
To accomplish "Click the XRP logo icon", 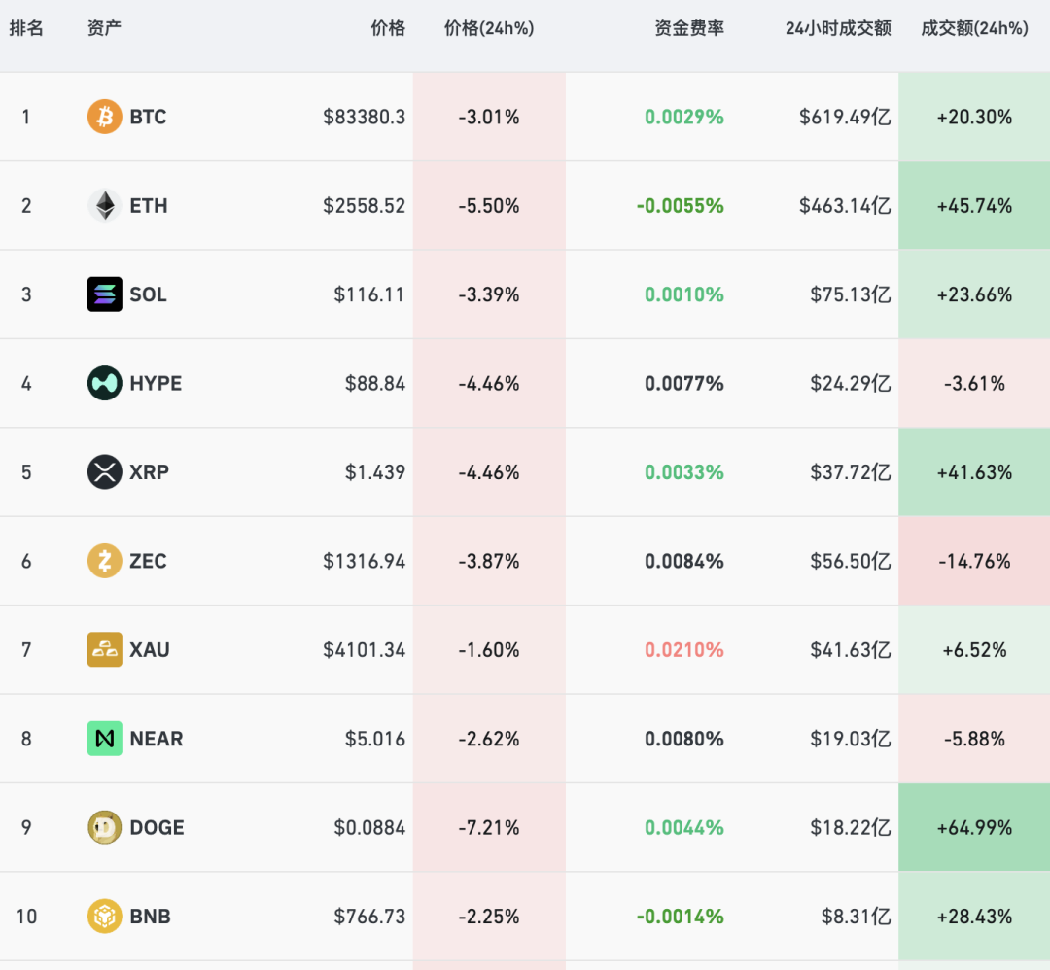I will pos(104,472).
